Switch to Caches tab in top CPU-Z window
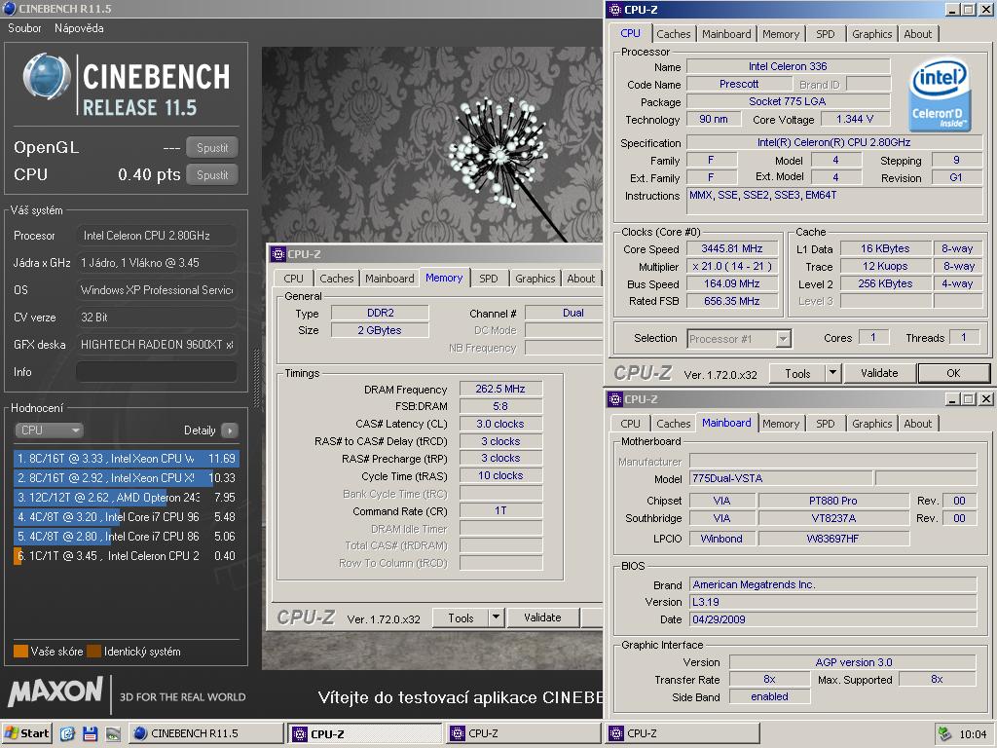The height and width of the screenshot is (748, 997). 674,34
